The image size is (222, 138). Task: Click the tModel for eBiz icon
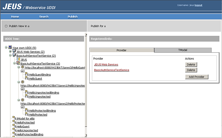tap(14, 118)
